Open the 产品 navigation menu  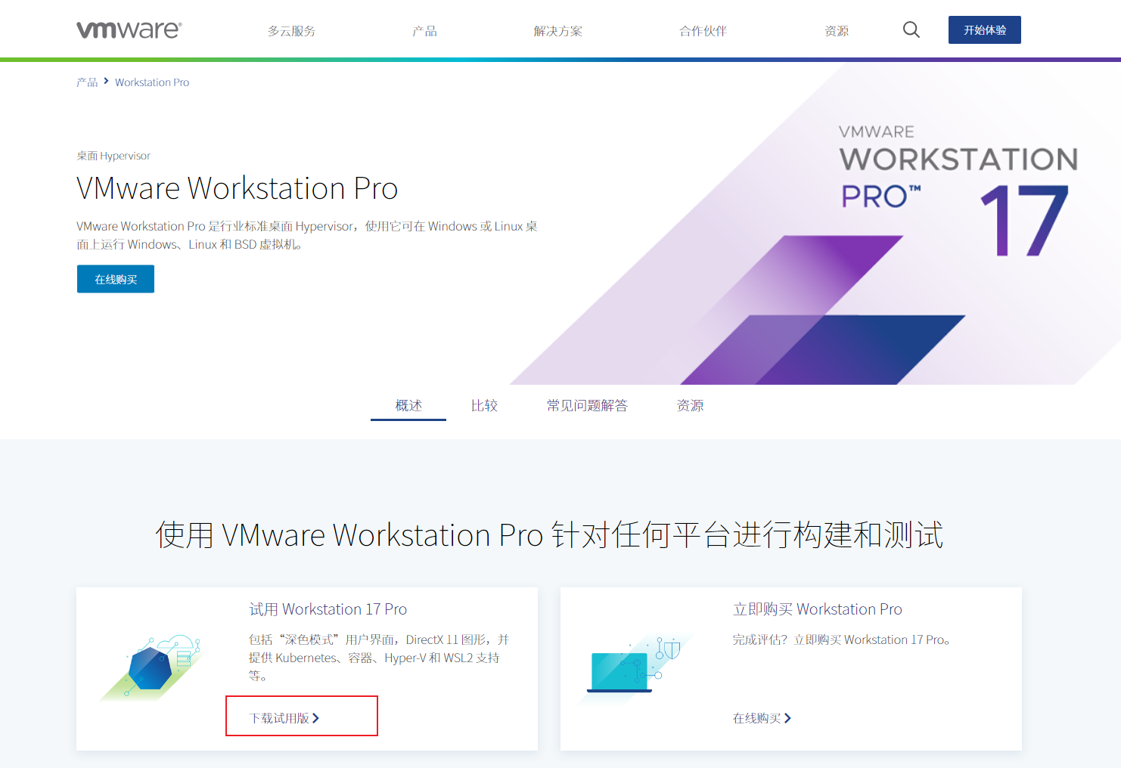424,31
